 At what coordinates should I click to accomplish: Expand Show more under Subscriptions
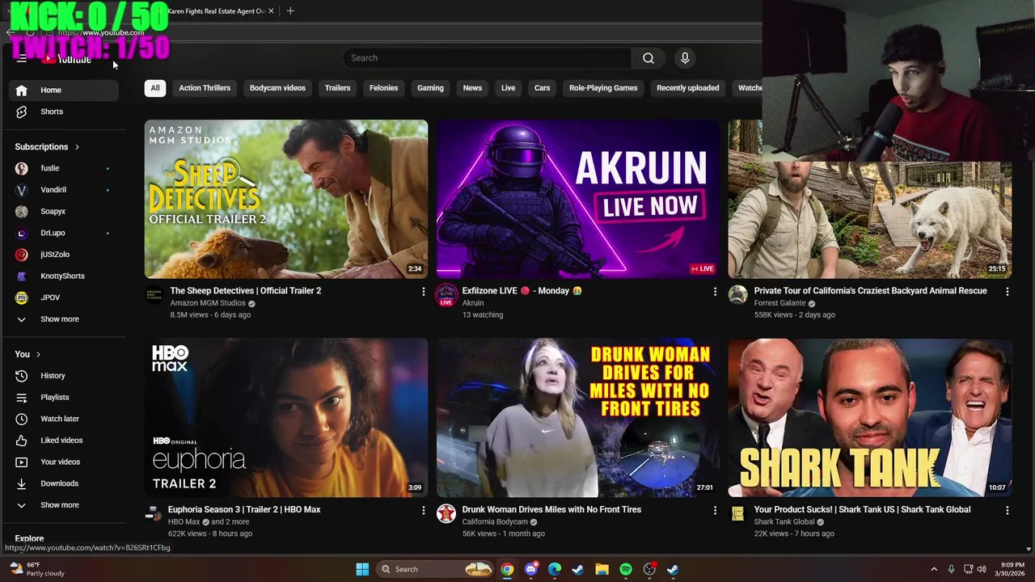click(x=64, y=319)
